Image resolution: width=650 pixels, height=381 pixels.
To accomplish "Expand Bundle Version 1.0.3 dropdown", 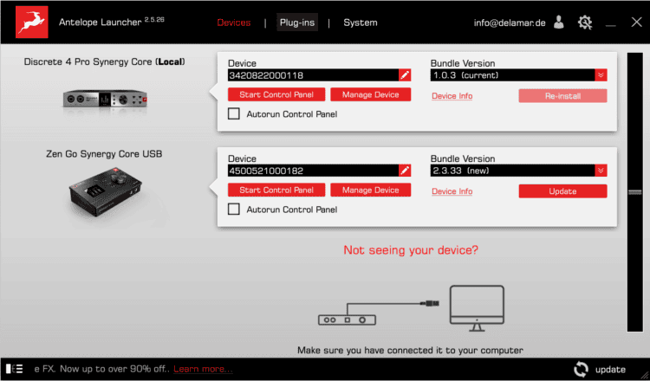I will point(601,75).
